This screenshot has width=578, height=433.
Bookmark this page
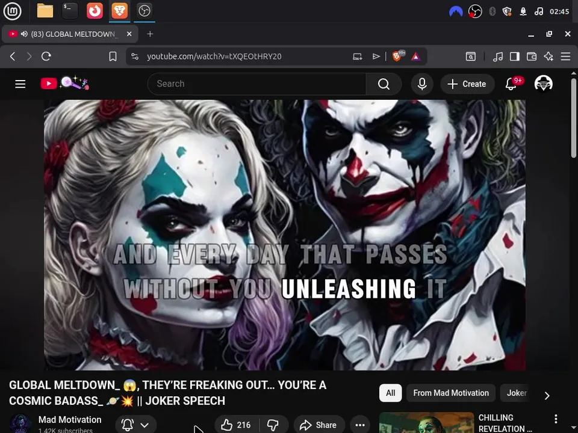(113, 57)
